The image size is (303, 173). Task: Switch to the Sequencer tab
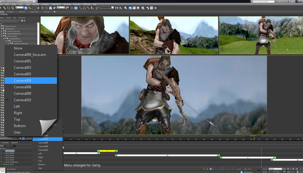pyautogui.click(x=15, y=143)
